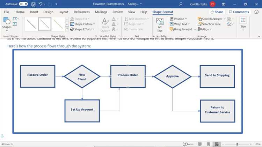Select the gold line shape style
The height and width of the screenshot is (147, 262).
click(58, 24)
